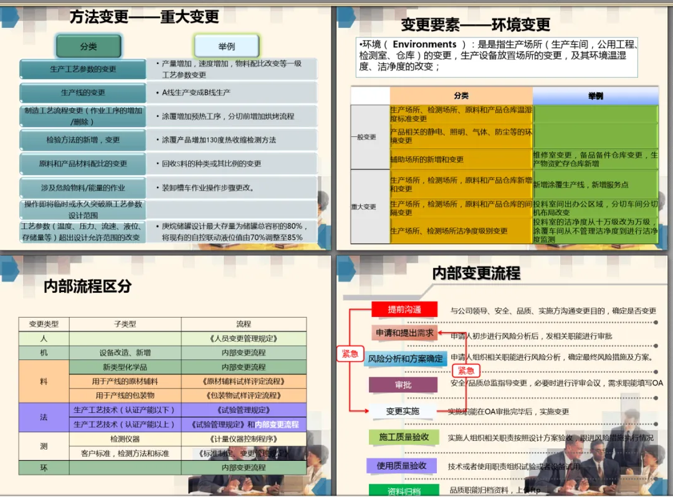Click example '装卸槽车作业操作步骤更改。'
This screenshot has height=497, width=673.
pyautogui.click(x=208, y=187)
